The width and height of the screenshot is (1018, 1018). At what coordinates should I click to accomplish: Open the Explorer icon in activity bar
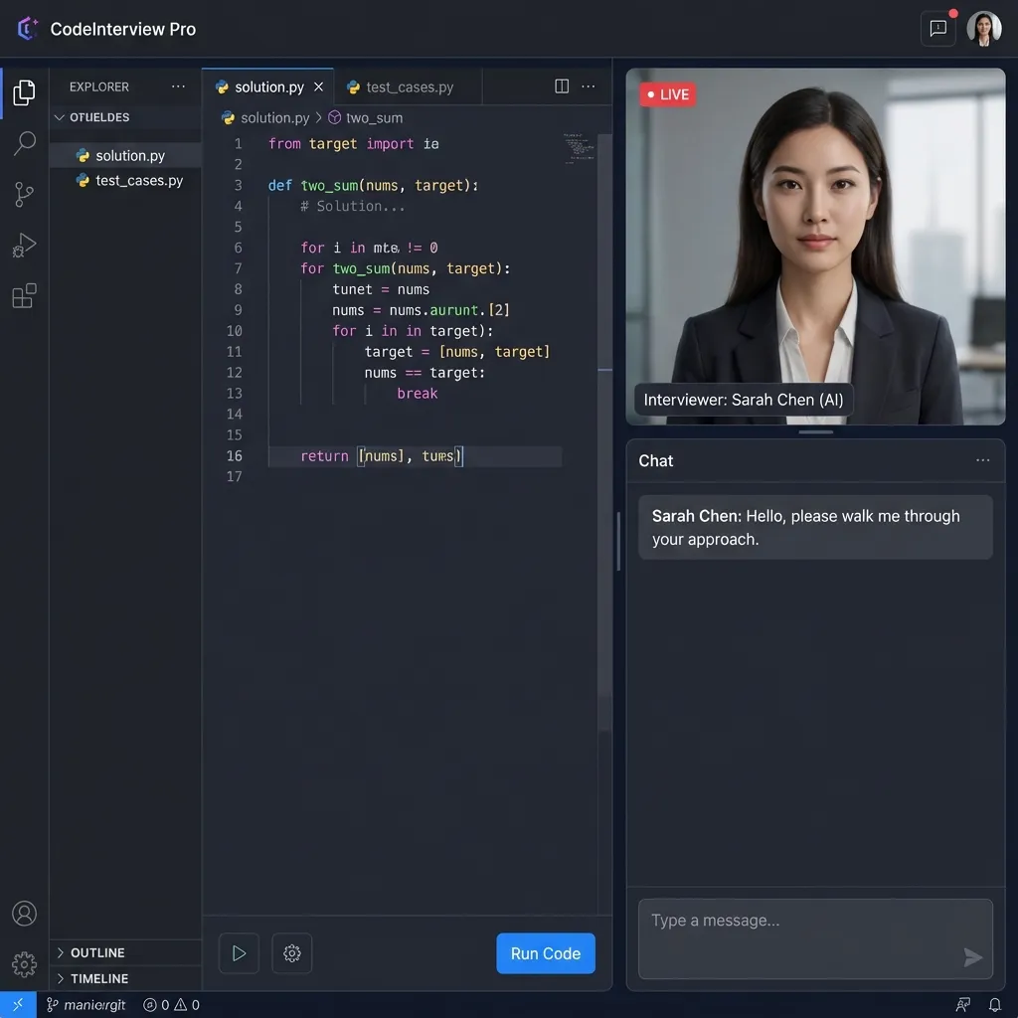pos(24,91)
